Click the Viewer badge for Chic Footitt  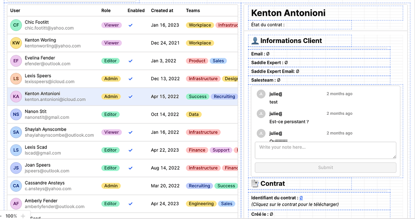point(112,25)
